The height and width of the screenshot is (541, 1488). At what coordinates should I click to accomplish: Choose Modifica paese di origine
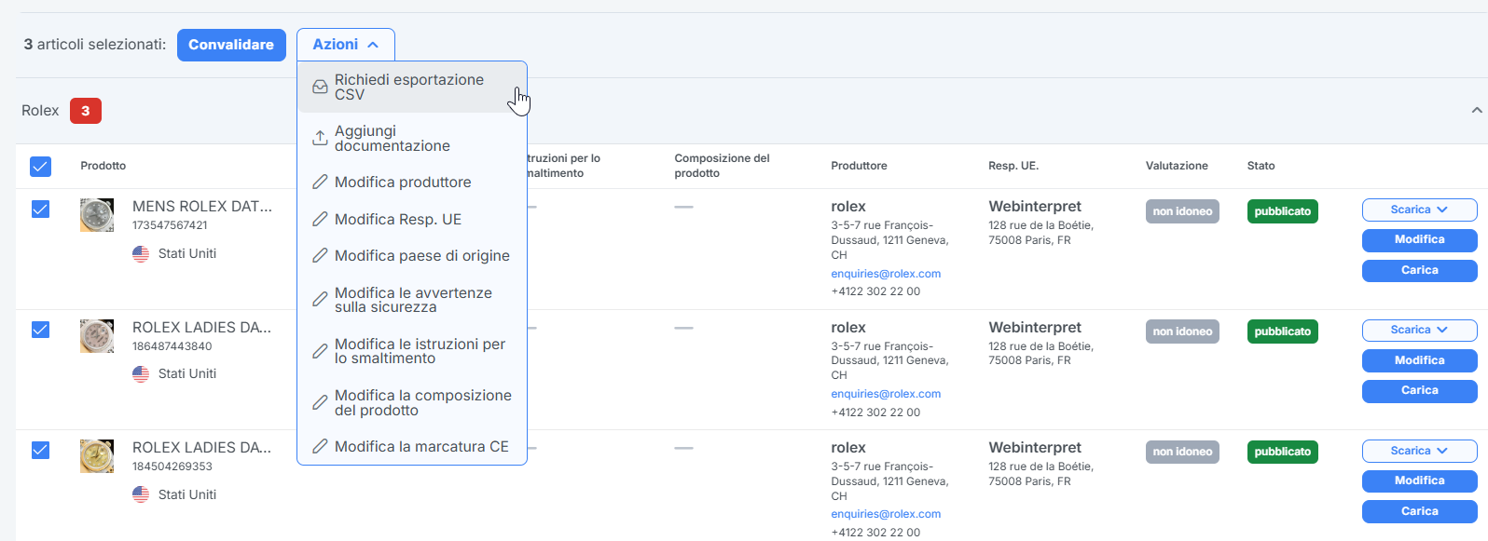pos(412,256)
